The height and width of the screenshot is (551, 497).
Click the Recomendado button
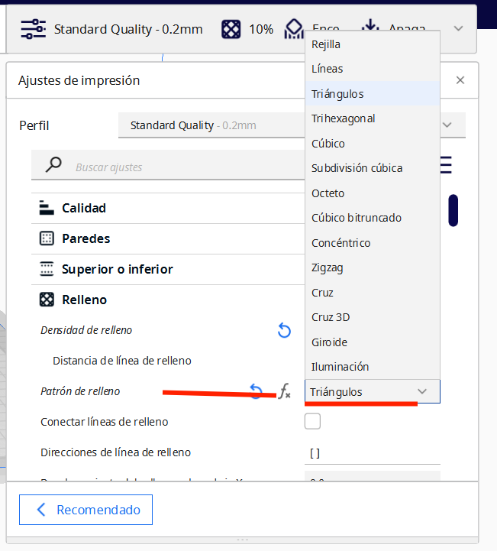pyautogui.click(x=86, y=510)
